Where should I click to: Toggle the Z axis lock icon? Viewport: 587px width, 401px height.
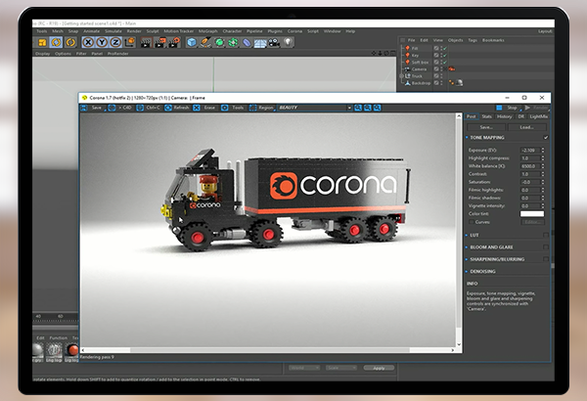coord(115,42)
